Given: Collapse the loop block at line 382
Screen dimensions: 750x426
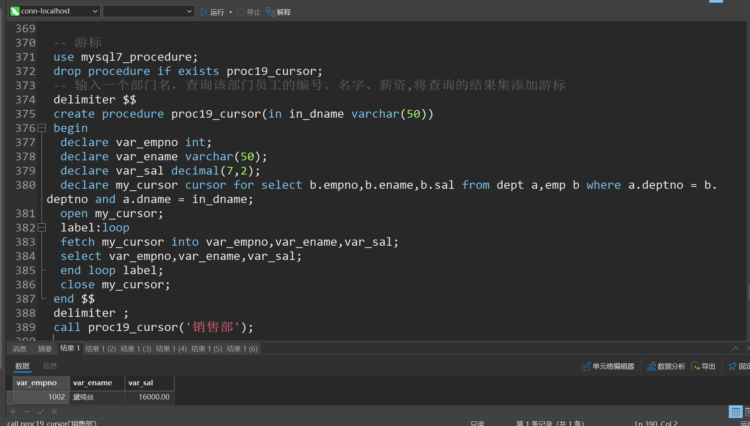Looking at the screenshot, I should click(x=42, y=228).
